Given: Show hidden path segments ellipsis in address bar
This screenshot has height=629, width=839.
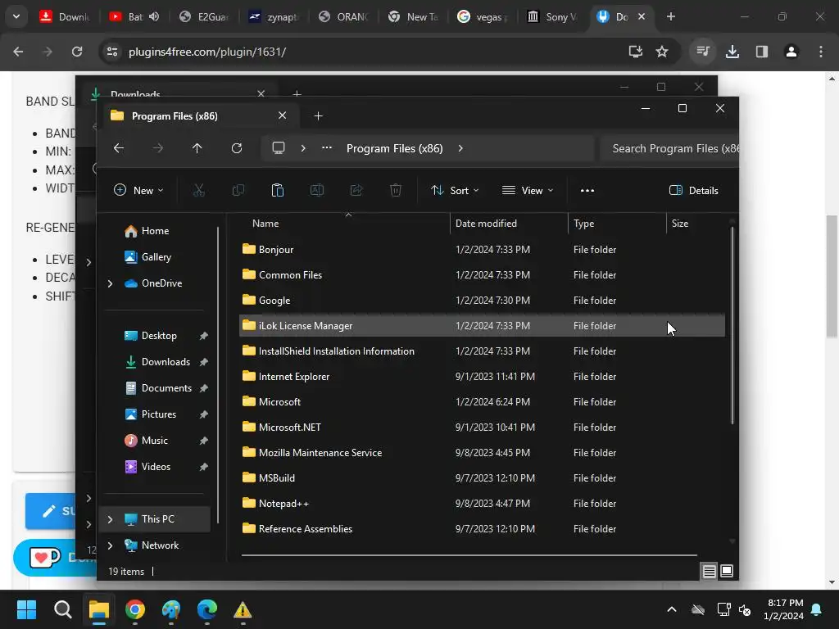Looking at the screenshot, I should click(x=327, y=148).
